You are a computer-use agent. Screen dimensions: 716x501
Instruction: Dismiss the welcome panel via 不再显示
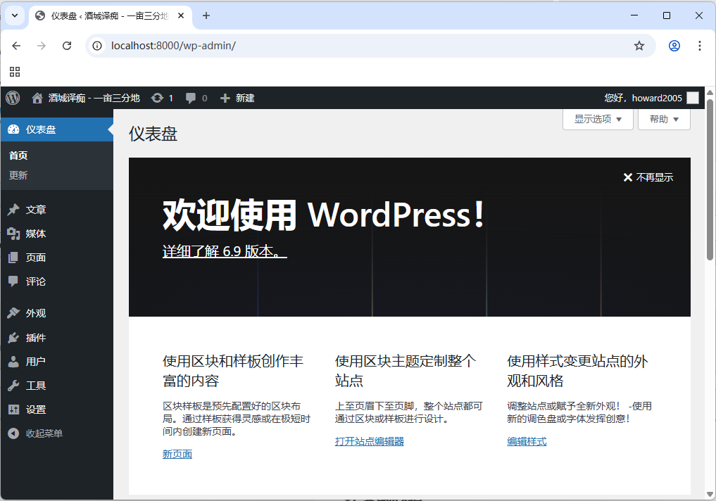[647, 177]
